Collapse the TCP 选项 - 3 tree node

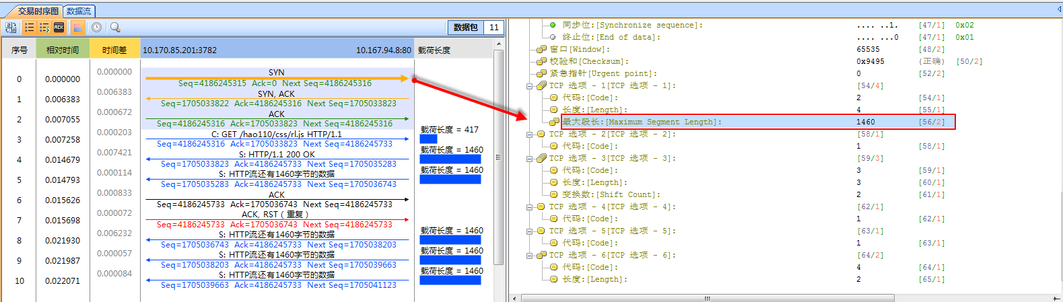coord(530,159)
